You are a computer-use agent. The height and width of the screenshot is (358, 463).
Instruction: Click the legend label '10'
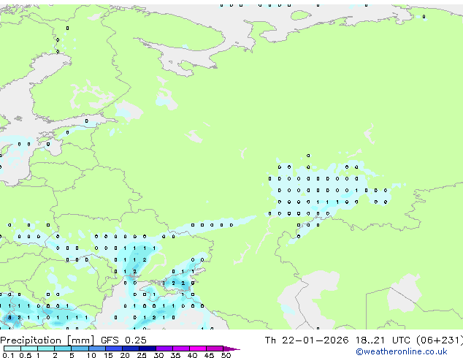tap(91, 355)
